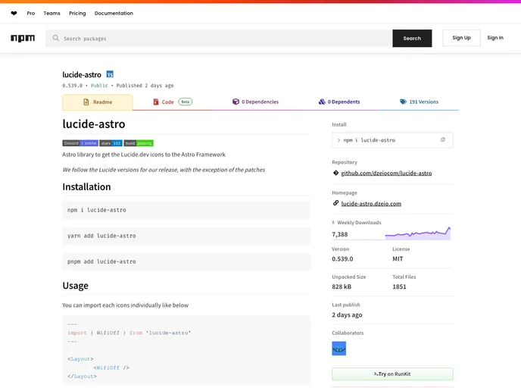Open the collaborator avatar thumbnail
Image resolution: width=521 pixels, height=388 pixels.
pos(339,349)
